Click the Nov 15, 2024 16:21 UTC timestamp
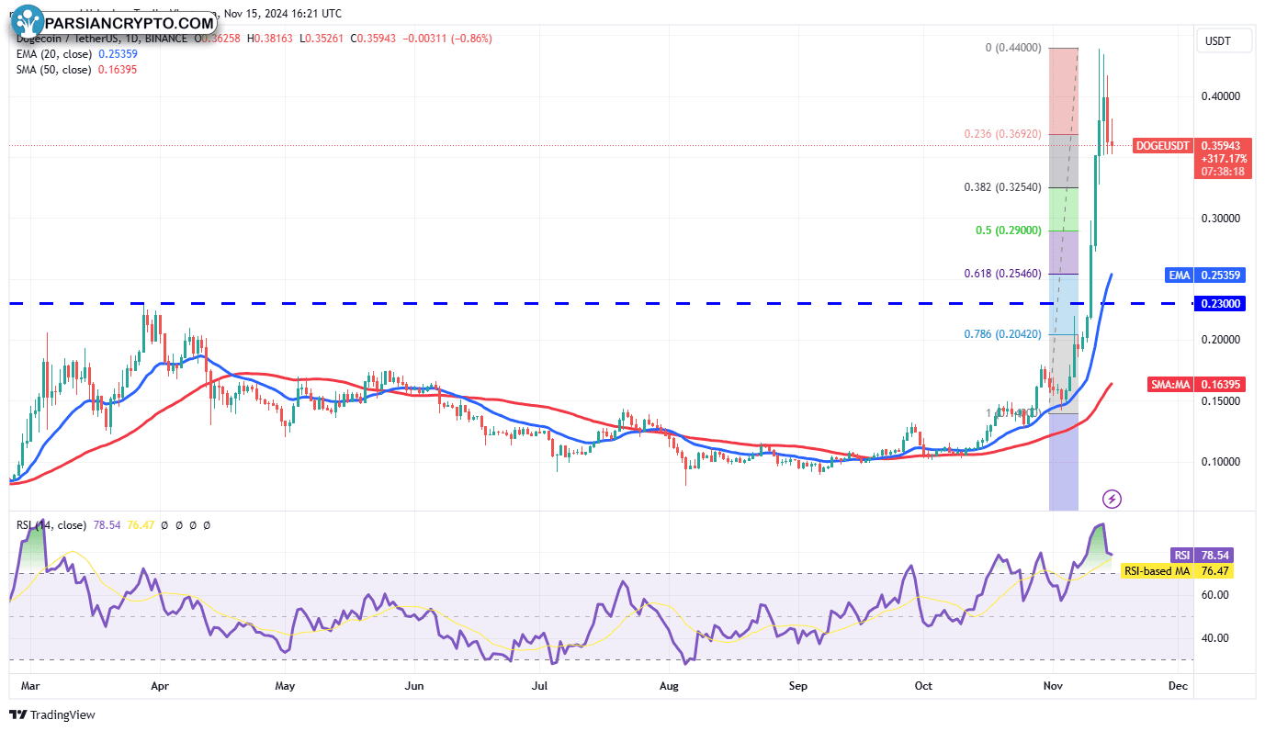The image size is (1265, 731). pos(282,14)
